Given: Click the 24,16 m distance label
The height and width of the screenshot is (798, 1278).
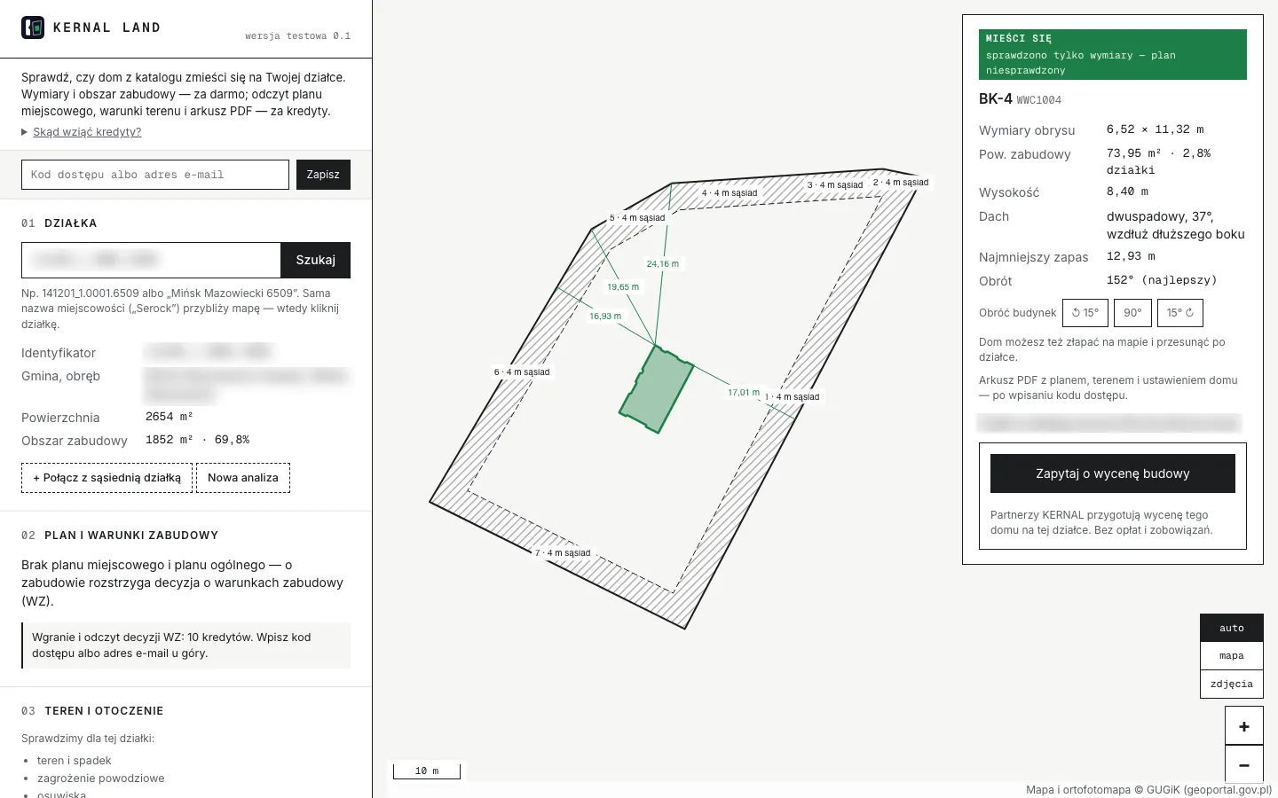Looking at the screenshot, I should [663, 264].
